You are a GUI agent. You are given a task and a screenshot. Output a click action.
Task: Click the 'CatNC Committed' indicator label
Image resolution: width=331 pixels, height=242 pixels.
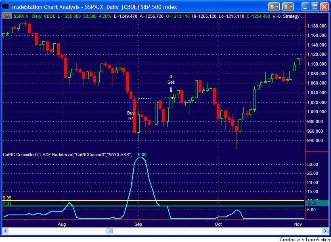coord(19,155)
